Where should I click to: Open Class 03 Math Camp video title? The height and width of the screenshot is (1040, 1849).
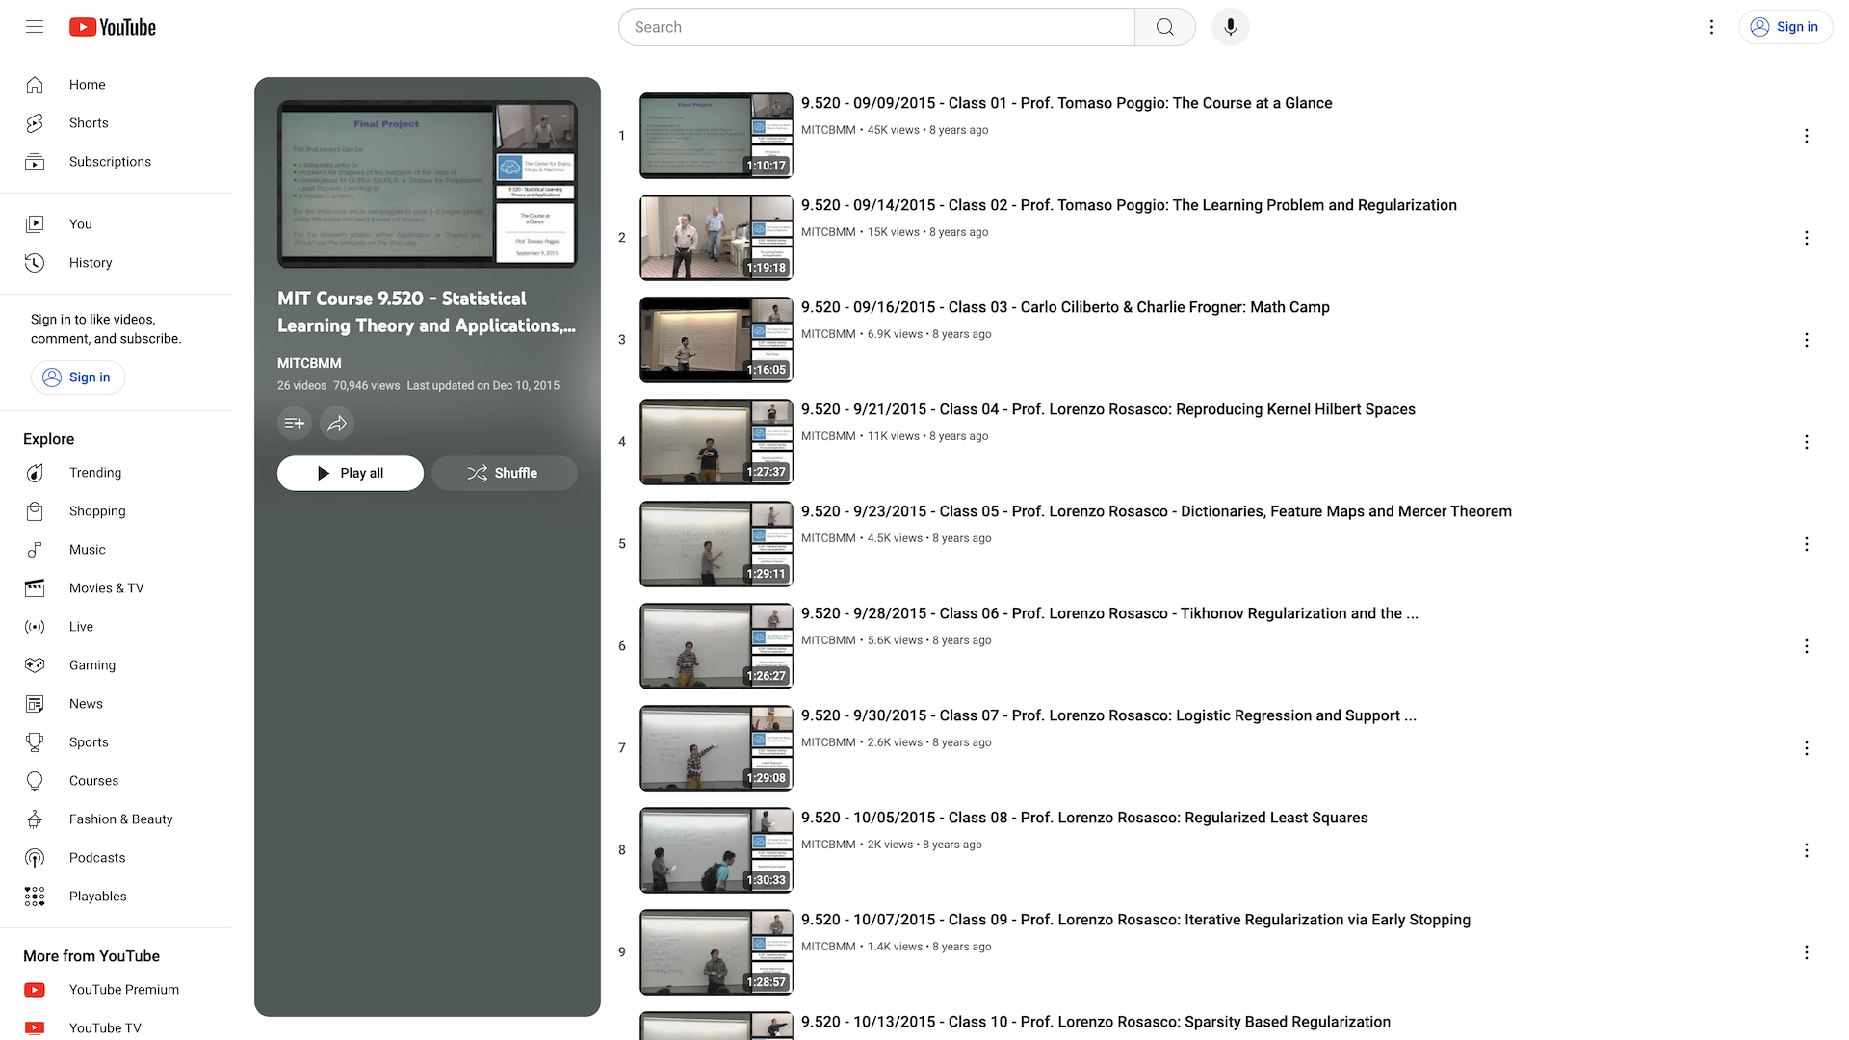click(1065, 307)
